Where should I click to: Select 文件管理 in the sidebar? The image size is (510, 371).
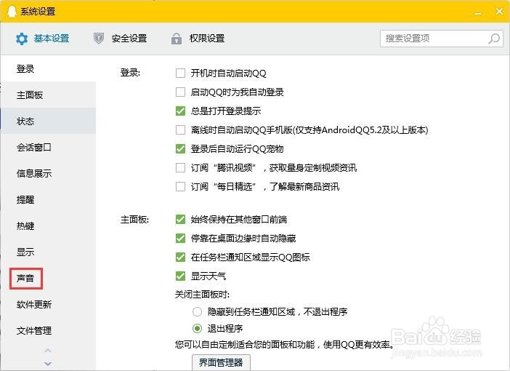(x=48, y=330)
